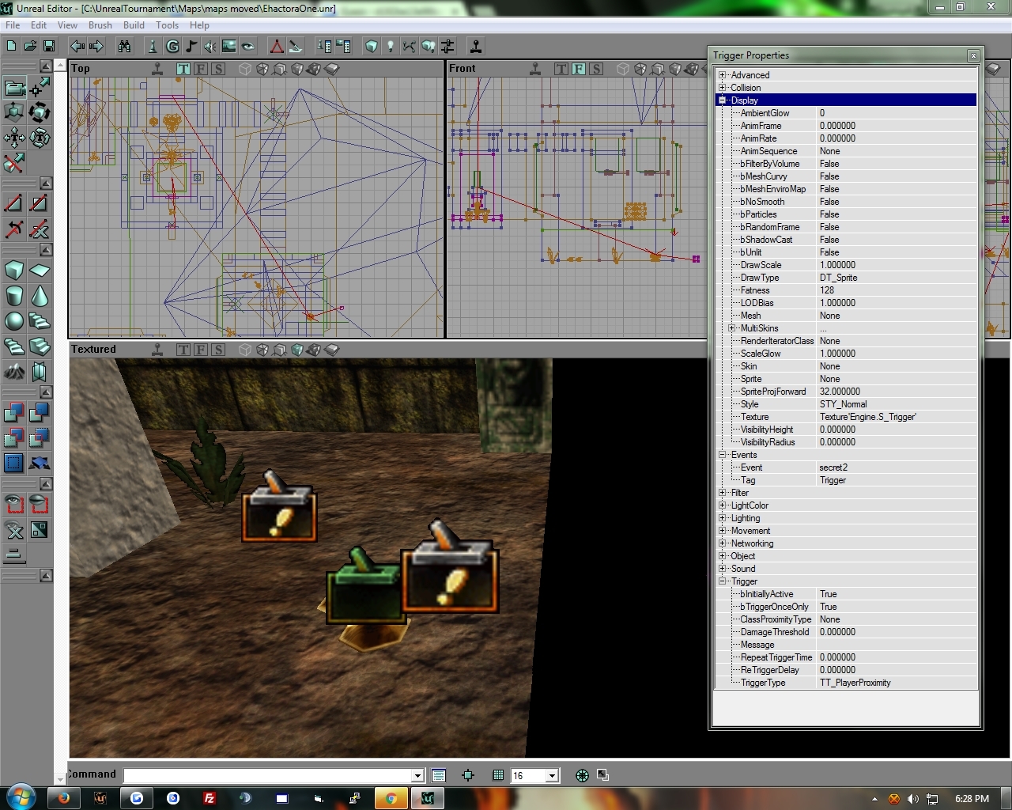Toggle Top view mode T in Top viewport
This screenshot has width=1012, height=810.
click(x=183, y=69)
